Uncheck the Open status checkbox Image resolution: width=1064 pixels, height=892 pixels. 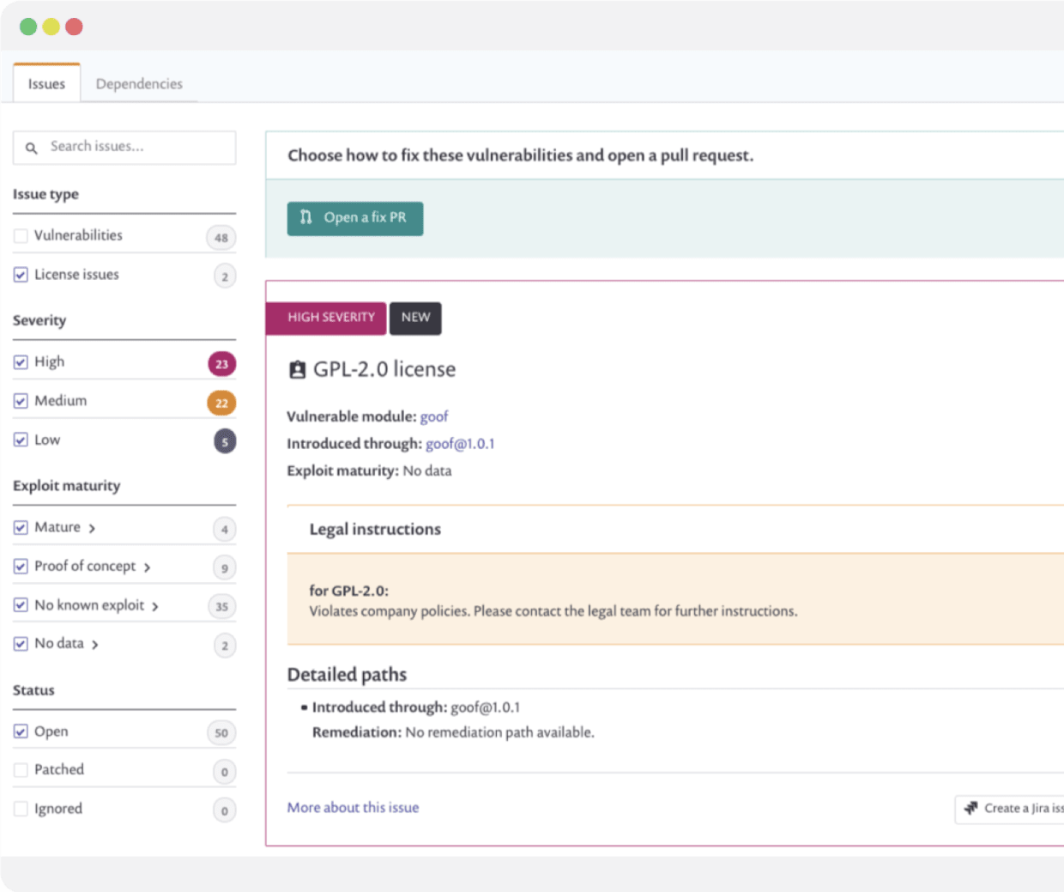21,731
